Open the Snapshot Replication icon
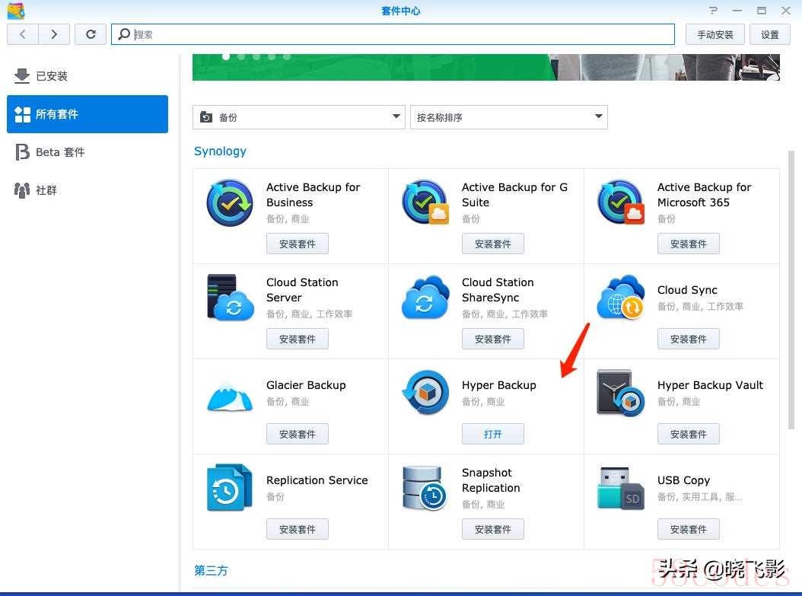This screenshot has width=802, height=596. 425,488
